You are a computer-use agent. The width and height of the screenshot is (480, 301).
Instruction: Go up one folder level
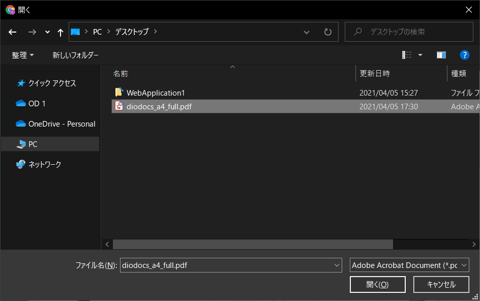(61, 32)
